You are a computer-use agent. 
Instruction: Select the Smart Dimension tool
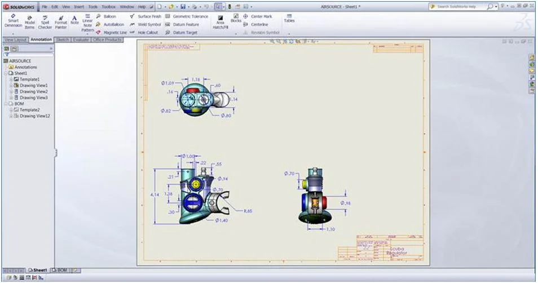[x=13, y=21]
